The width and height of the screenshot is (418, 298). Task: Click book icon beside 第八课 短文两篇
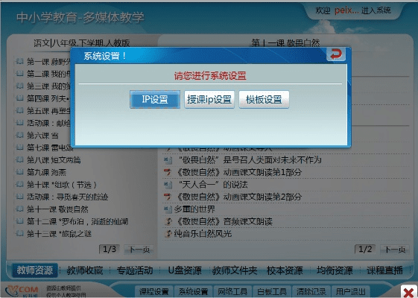pos(19,159)
